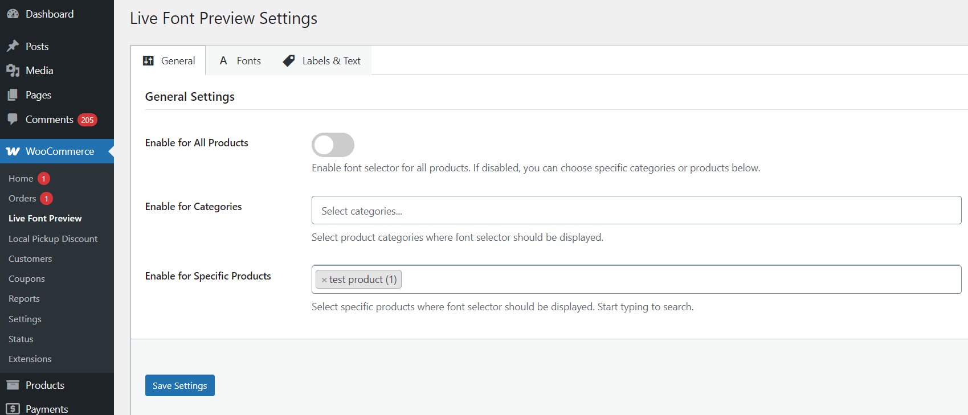Go to Local Pickup Discount submenu
The image size is (968, 415).
coord(53,239)
